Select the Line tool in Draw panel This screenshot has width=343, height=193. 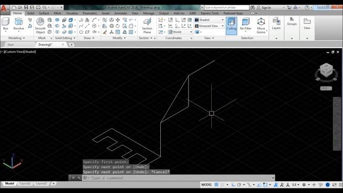pyautogui.click(x=87, y=26)
